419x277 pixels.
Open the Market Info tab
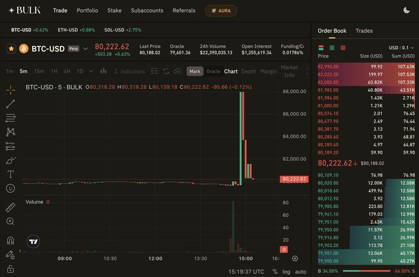coord(289,71)
